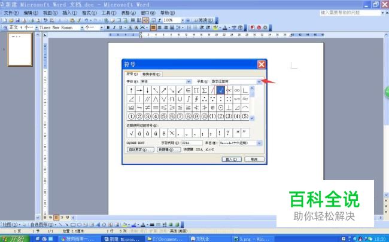Viewport: 389px width, 242px height.
Task: Switch to the 特殊字符 tab in Symbol dialog
Action: pos(151,74)
